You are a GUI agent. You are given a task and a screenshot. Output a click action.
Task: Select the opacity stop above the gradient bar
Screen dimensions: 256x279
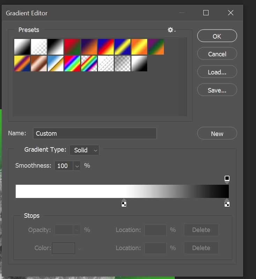pos(227,180)
